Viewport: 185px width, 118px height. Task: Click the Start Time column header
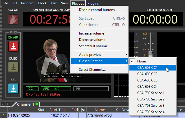[58, 110]
